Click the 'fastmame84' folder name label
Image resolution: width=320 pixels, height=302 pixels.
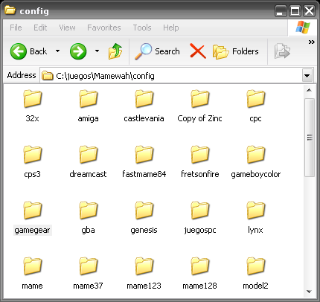pyautogui.click(x=144, y=174)
